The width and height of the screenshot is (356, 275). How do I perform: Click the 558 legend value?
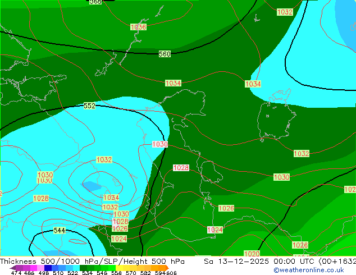pyautogui.click(x=116, y=273)
